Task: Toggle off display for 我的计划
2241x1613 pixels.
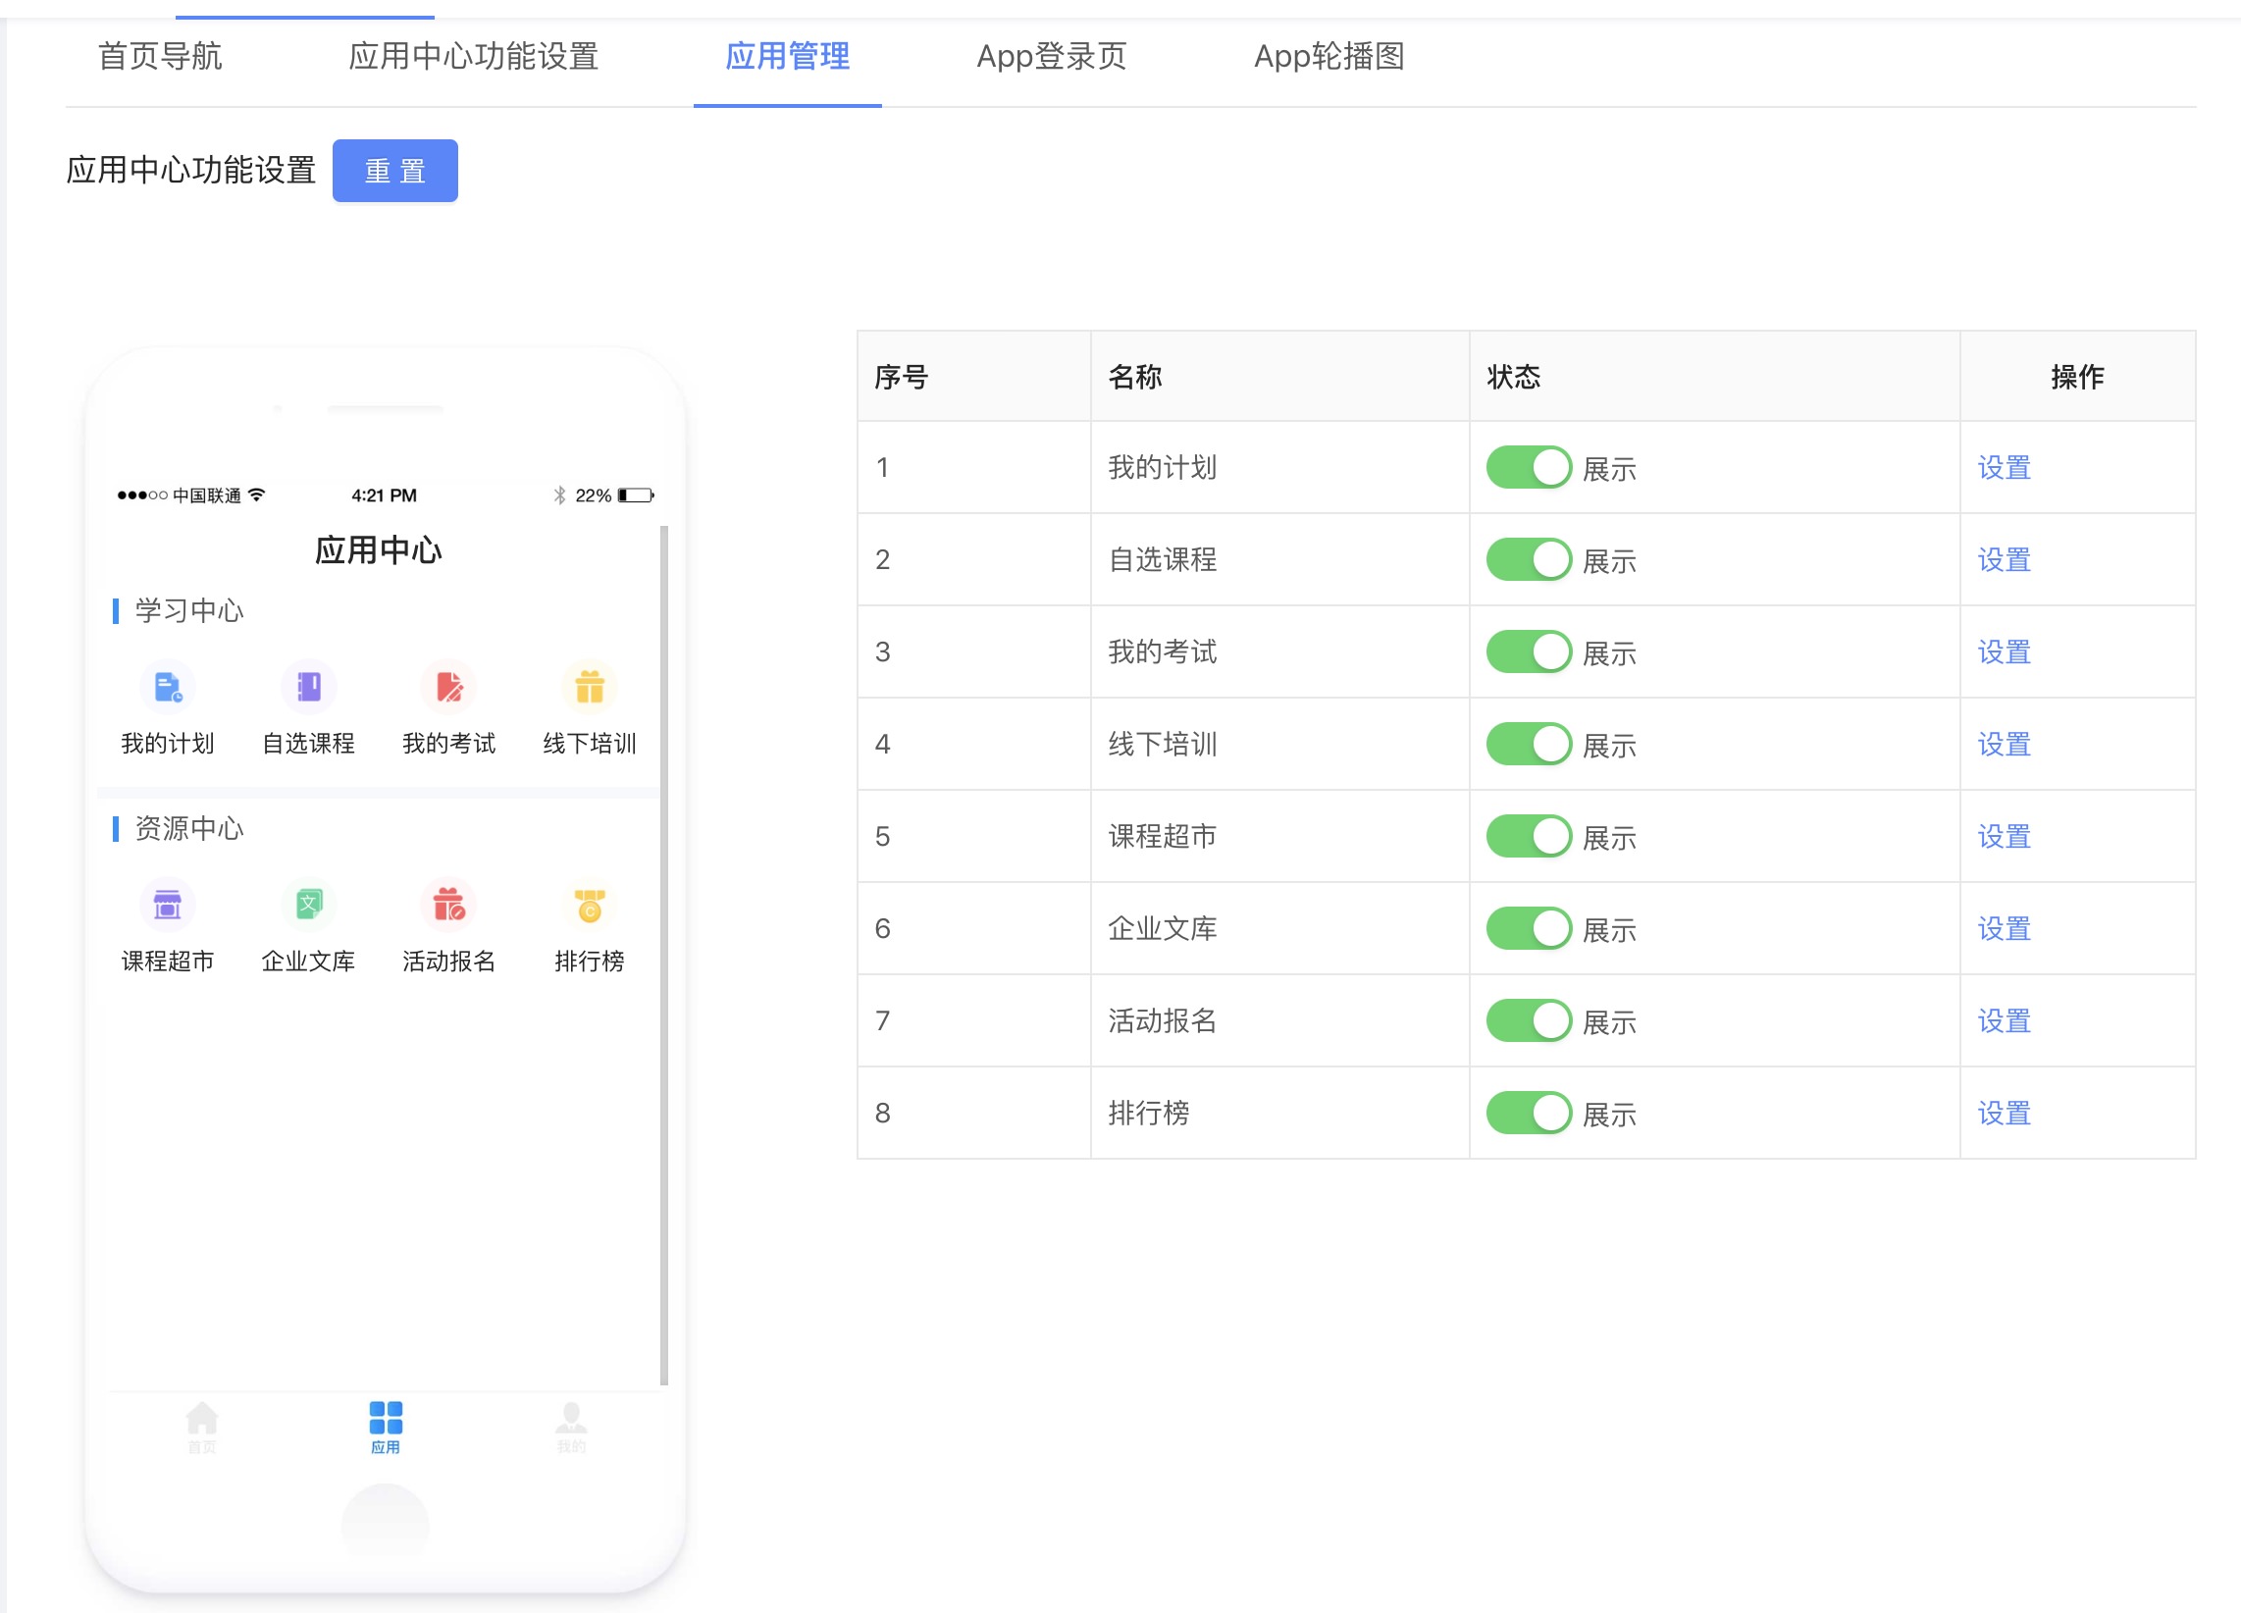Action: (1529, 467)
